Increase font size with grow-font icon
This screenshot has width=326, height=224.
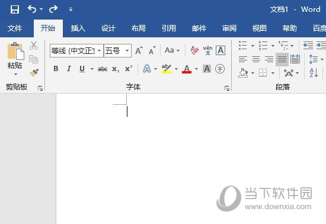(139, 50)
